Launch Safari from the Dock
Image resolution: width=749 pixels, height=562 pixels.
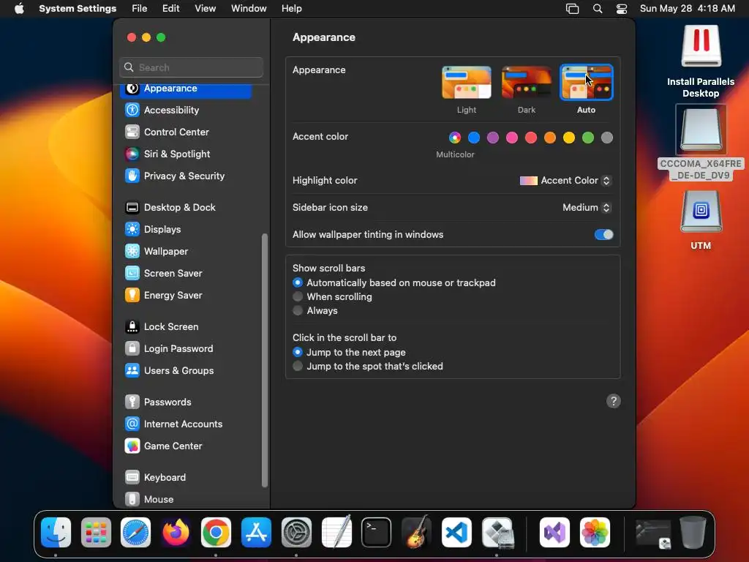pyautogui.click(x=135, y=533)
